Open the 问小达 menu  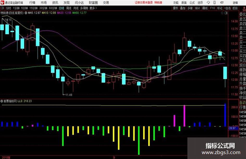tap(79, 3)
